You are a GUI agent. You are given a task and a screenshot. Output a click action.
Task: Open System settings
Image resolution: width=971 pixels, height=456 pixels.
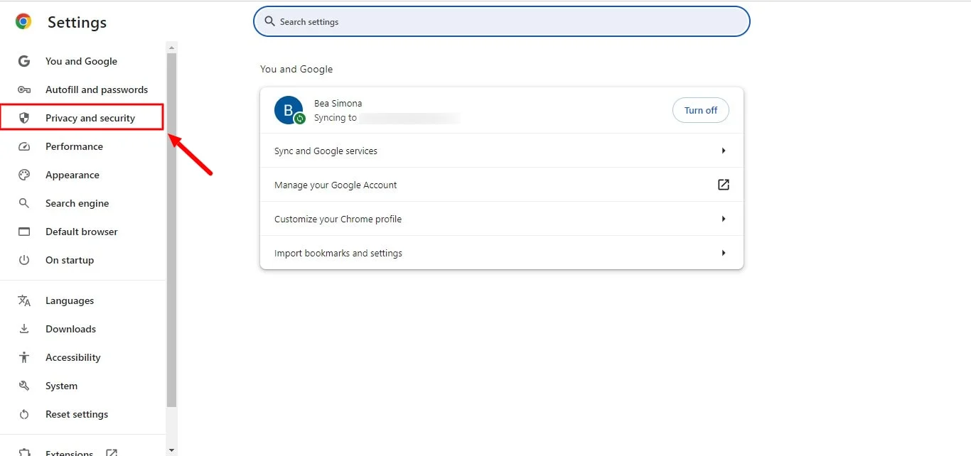61,386
